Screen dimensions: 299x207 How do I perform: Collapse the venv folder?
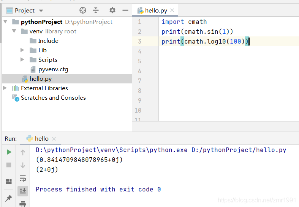[14, 31]
